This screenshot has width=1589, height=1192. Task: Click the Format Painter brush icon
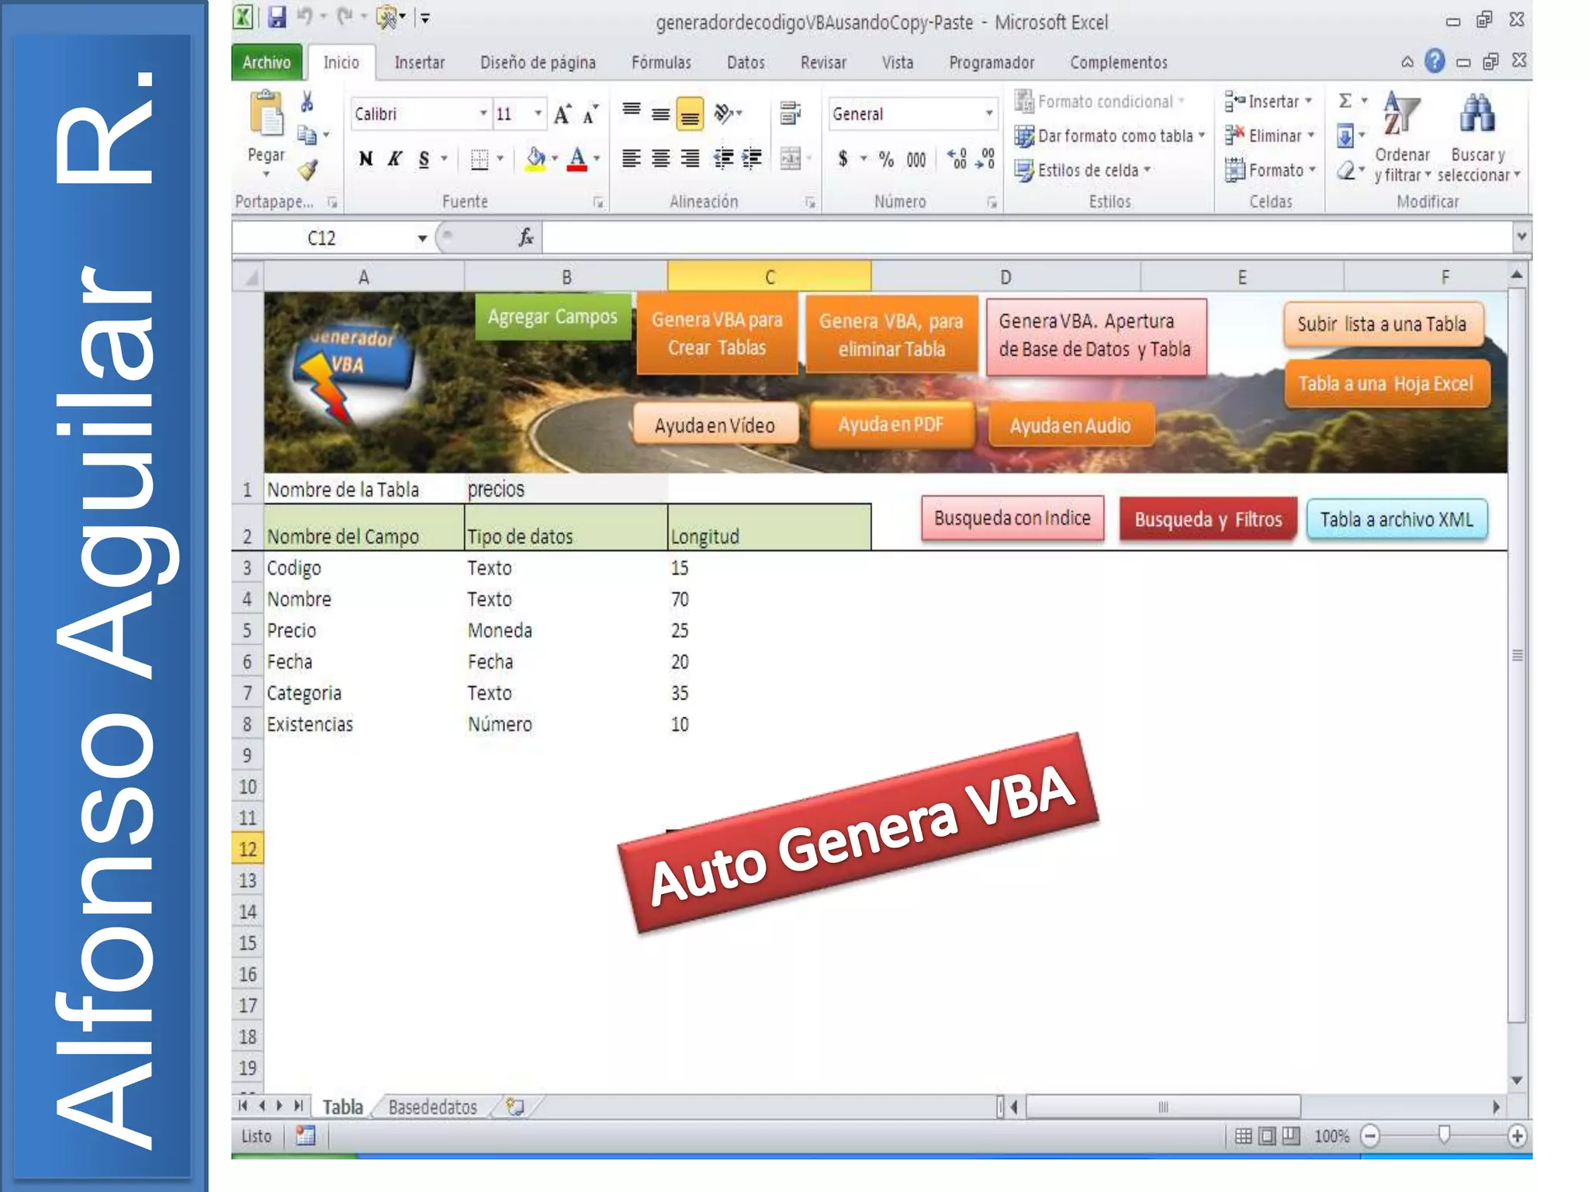308,170
